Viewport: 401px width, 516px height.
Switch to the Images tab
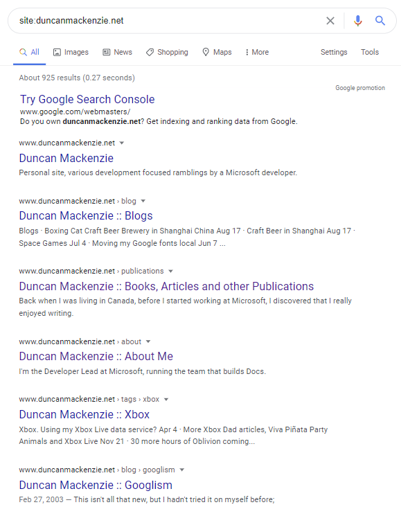coord(71,52)
